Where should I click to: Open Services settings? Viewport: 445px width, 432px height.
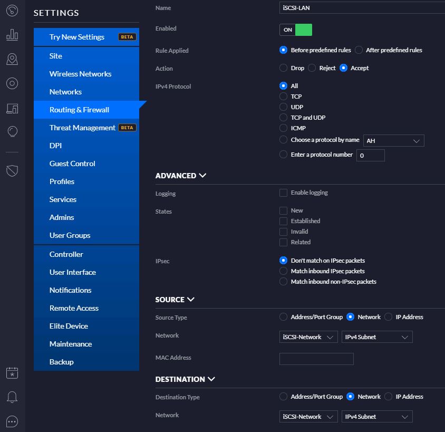[x=86, y=199]
